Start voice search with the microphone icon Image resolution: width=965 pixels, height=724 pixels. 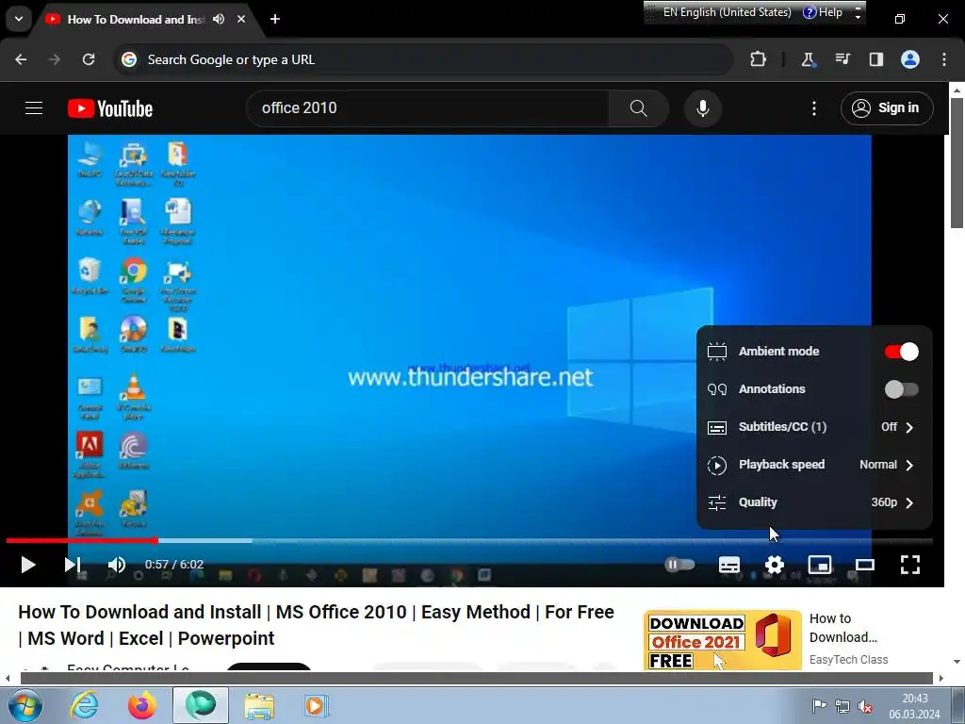[x=702, y=108]
